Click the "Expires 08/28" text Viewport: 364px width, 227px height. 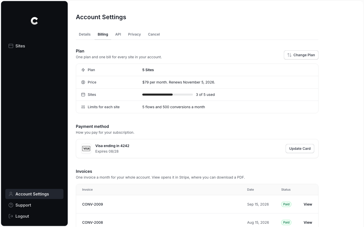point(107,151)
